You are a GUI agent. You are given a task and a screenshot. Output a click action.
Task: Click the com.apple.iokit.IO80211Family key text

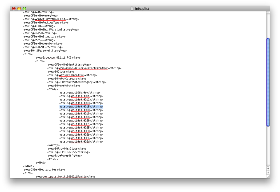[x=65, y=177]
